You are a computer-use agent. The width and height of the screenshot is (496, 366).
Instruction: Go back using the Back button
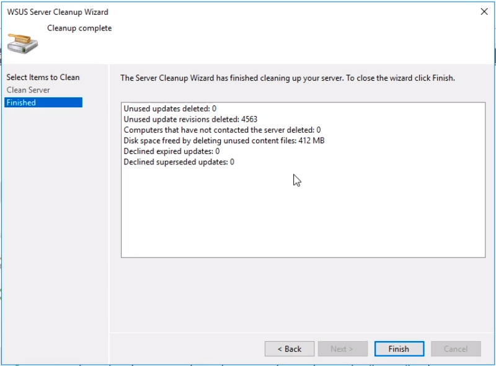(x=290, y=349)
